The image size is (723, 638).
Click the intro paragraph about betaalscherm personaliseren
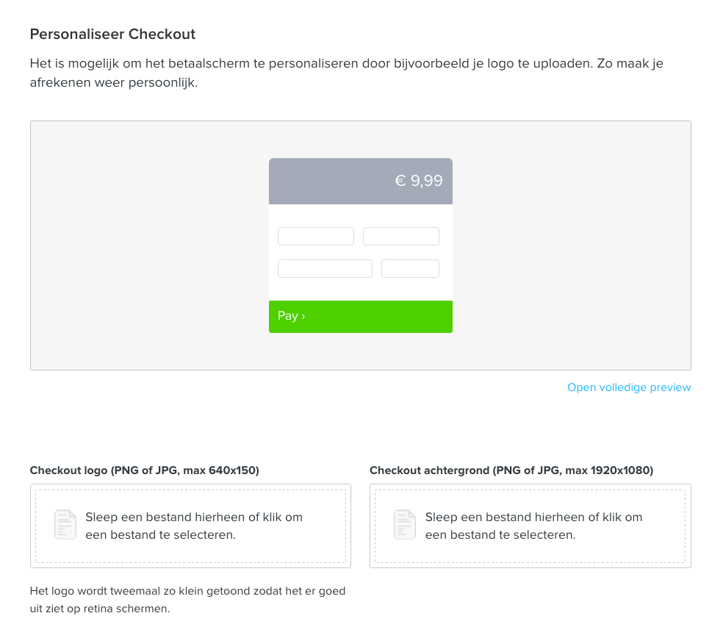[347, 73]
